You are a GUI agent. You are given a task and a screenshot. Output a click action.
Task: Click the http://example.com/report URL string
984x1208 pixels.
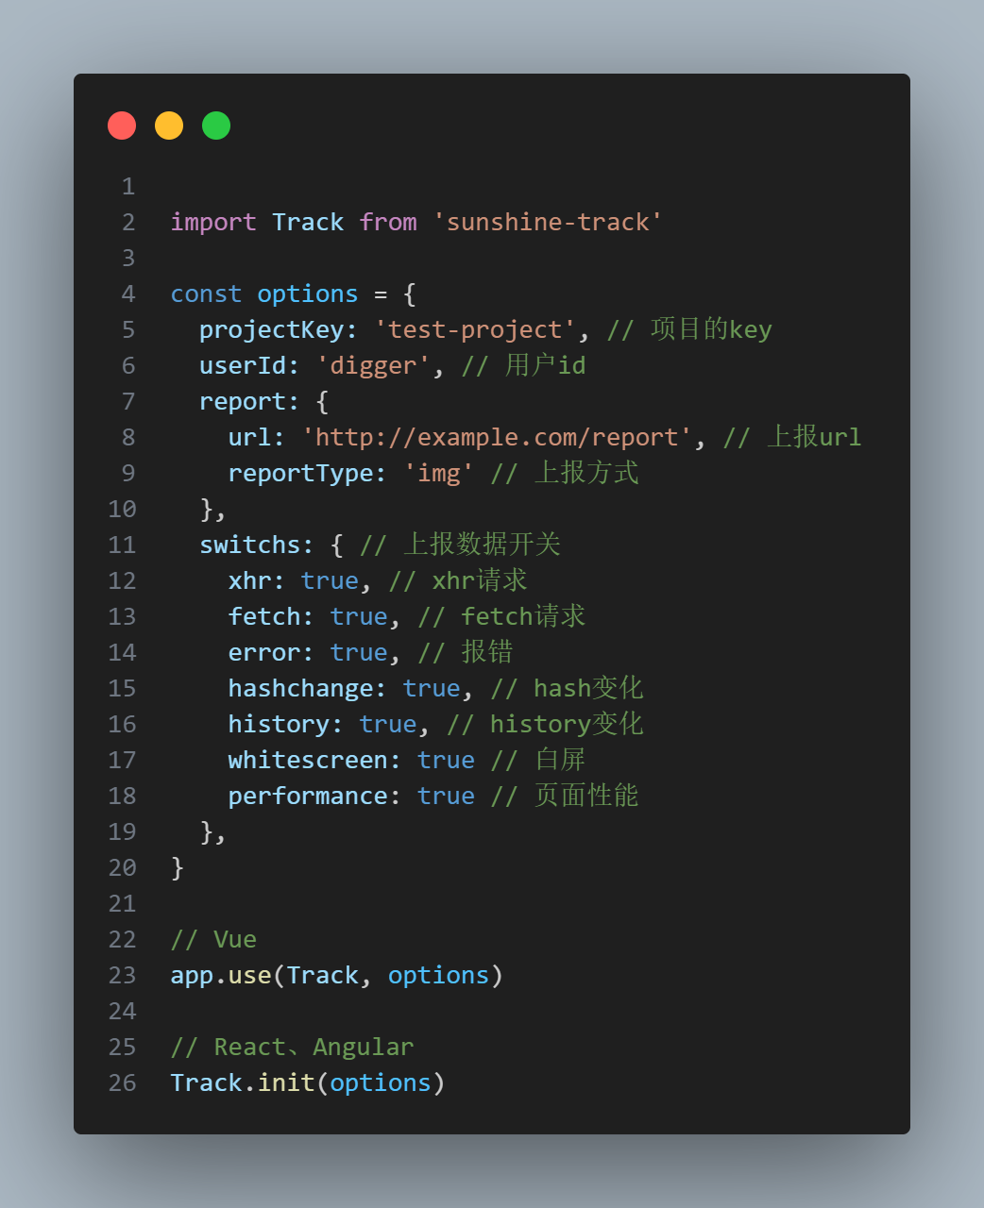(497, 437)
